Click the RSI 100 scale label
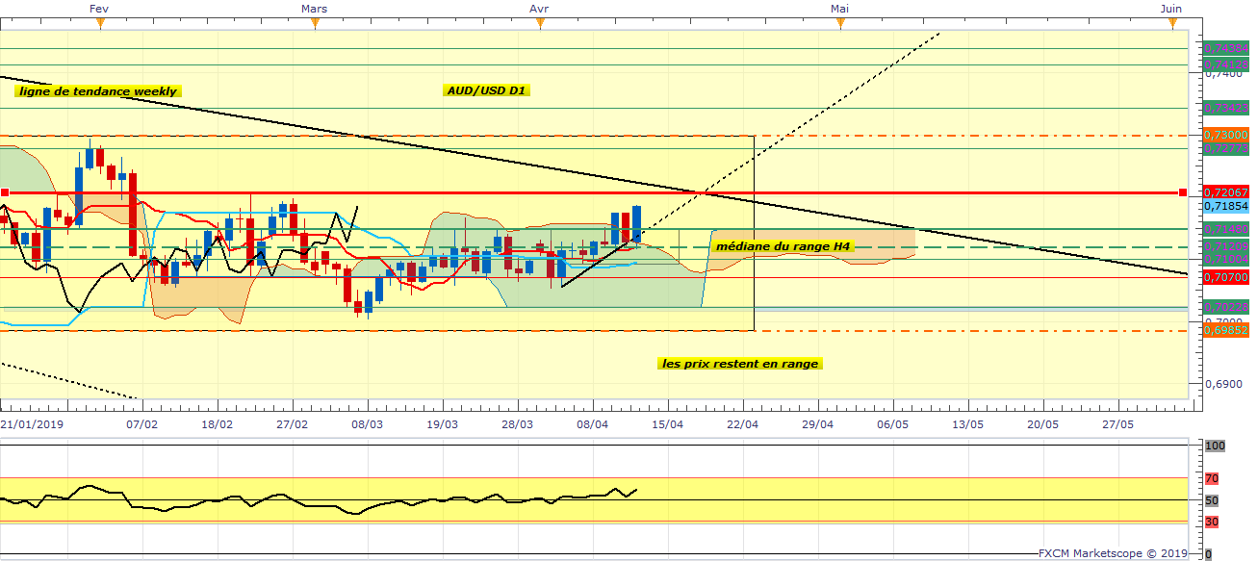1258x561 pixels. coord(1215,446)
